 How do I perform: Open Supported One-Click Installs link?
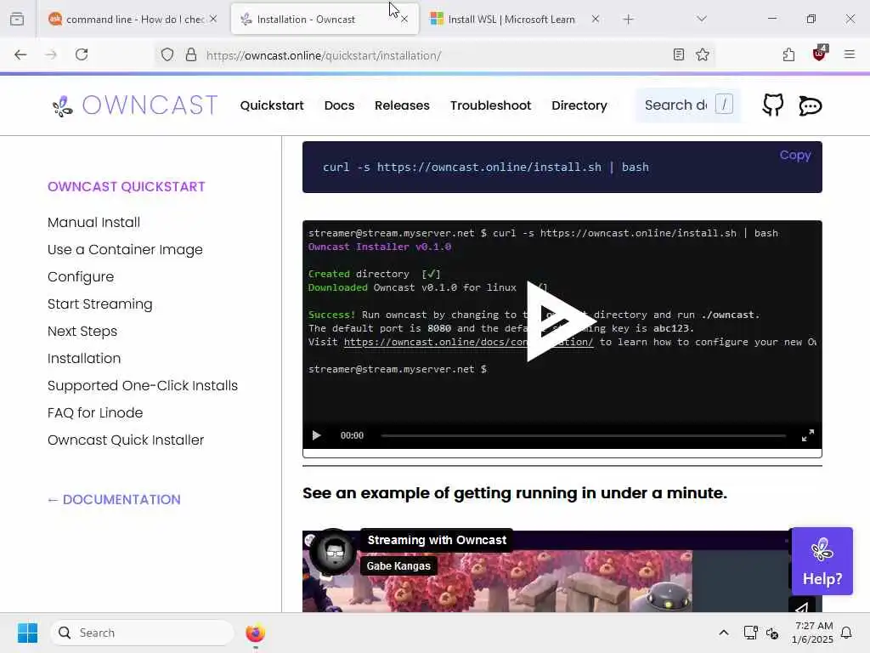[143, 385]
